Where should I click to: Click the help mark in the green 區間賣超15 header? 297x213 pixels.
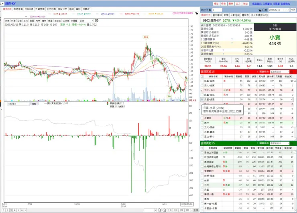[x=257, y=143]
